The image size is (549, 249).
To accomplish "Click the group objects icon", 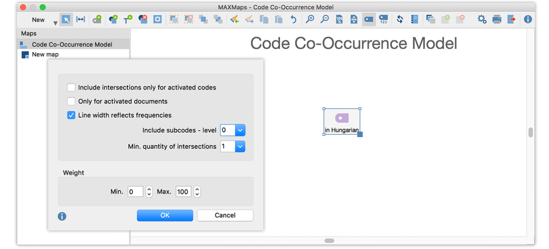I will (x=174, y=19).
